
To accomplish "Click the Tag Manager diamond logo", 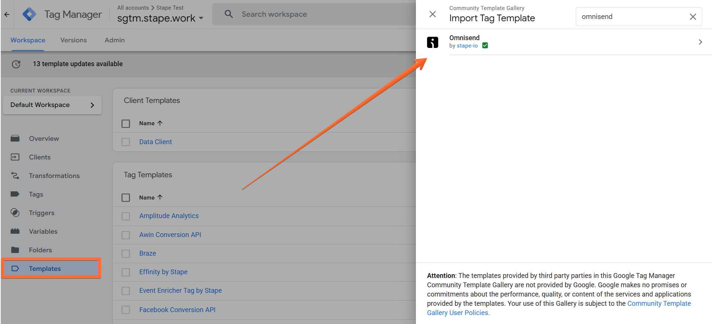I will 29,14.
